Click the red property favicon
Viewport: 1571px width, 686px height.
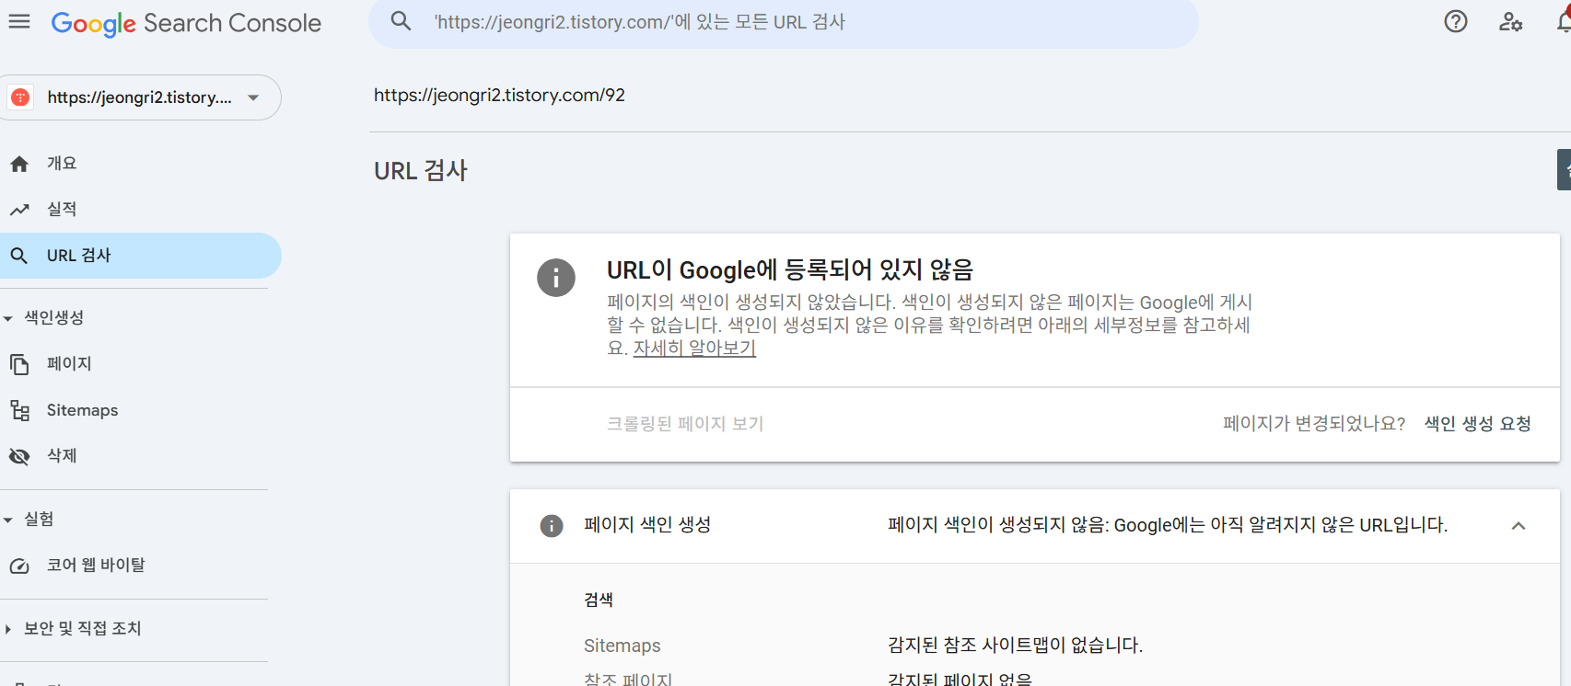point(20,97)
